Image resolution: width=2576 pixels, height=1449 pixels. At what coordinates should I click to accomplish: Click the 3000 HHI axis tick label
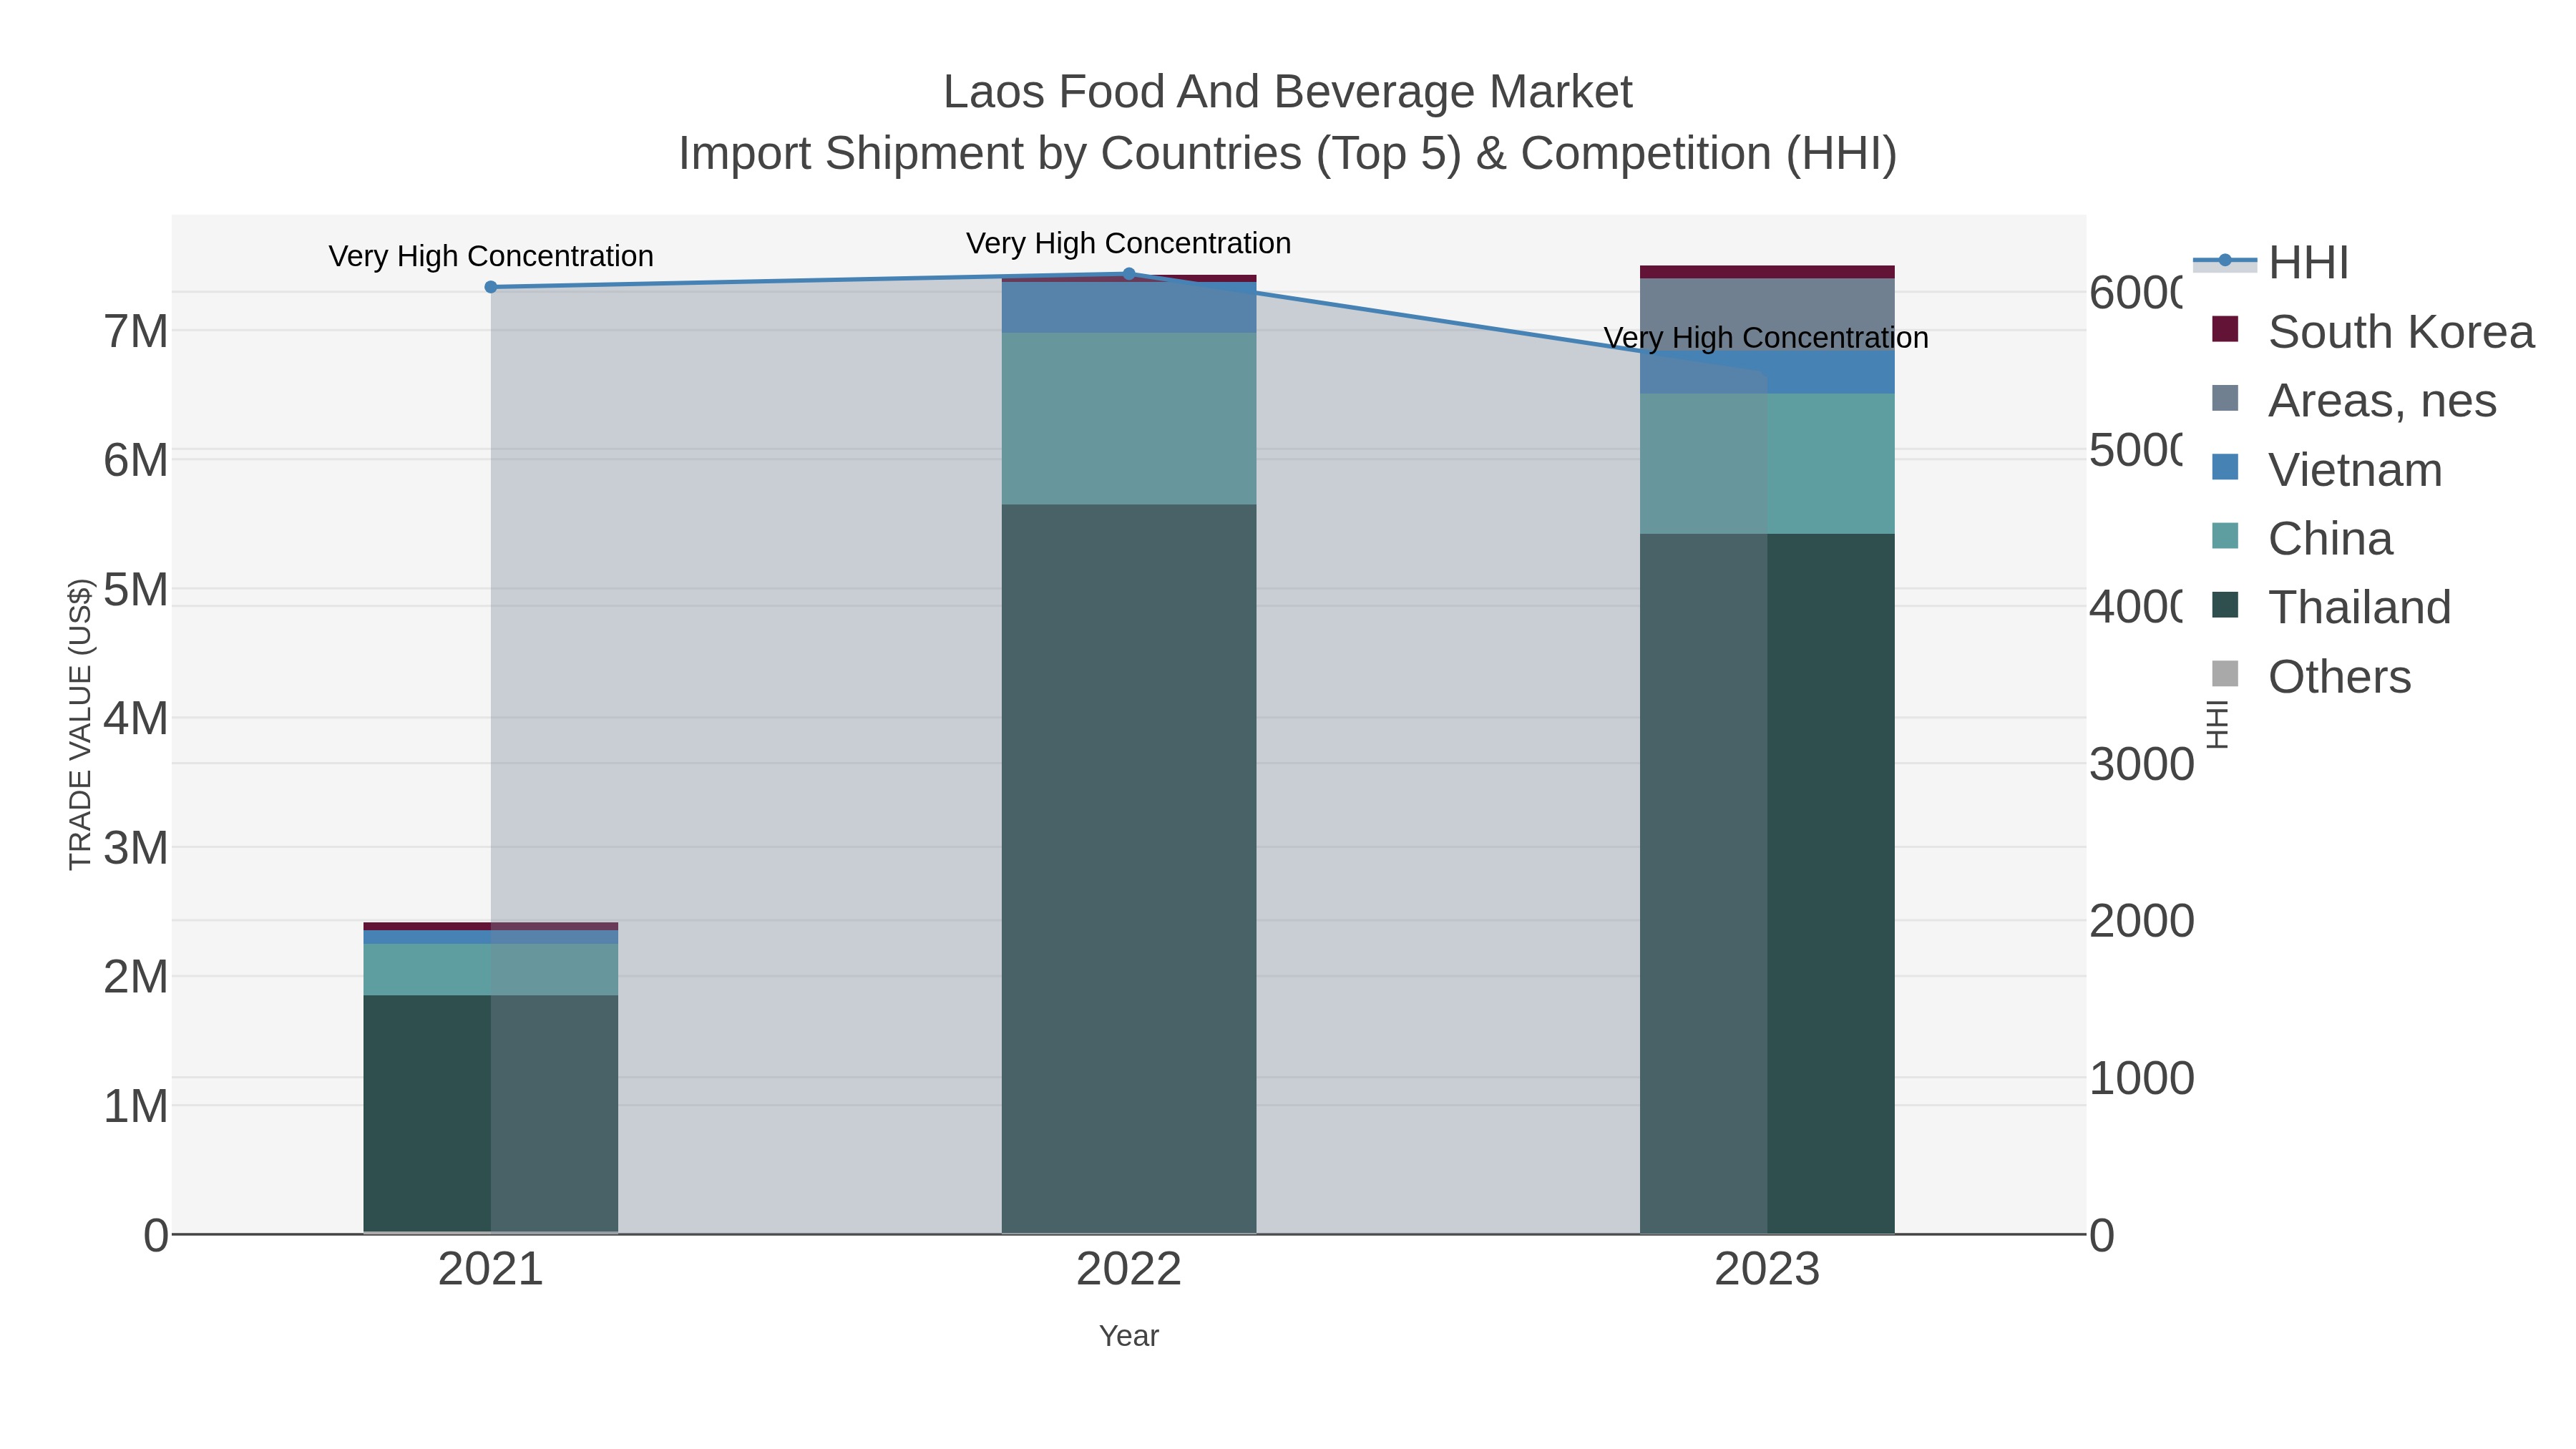coord(2141,764)
